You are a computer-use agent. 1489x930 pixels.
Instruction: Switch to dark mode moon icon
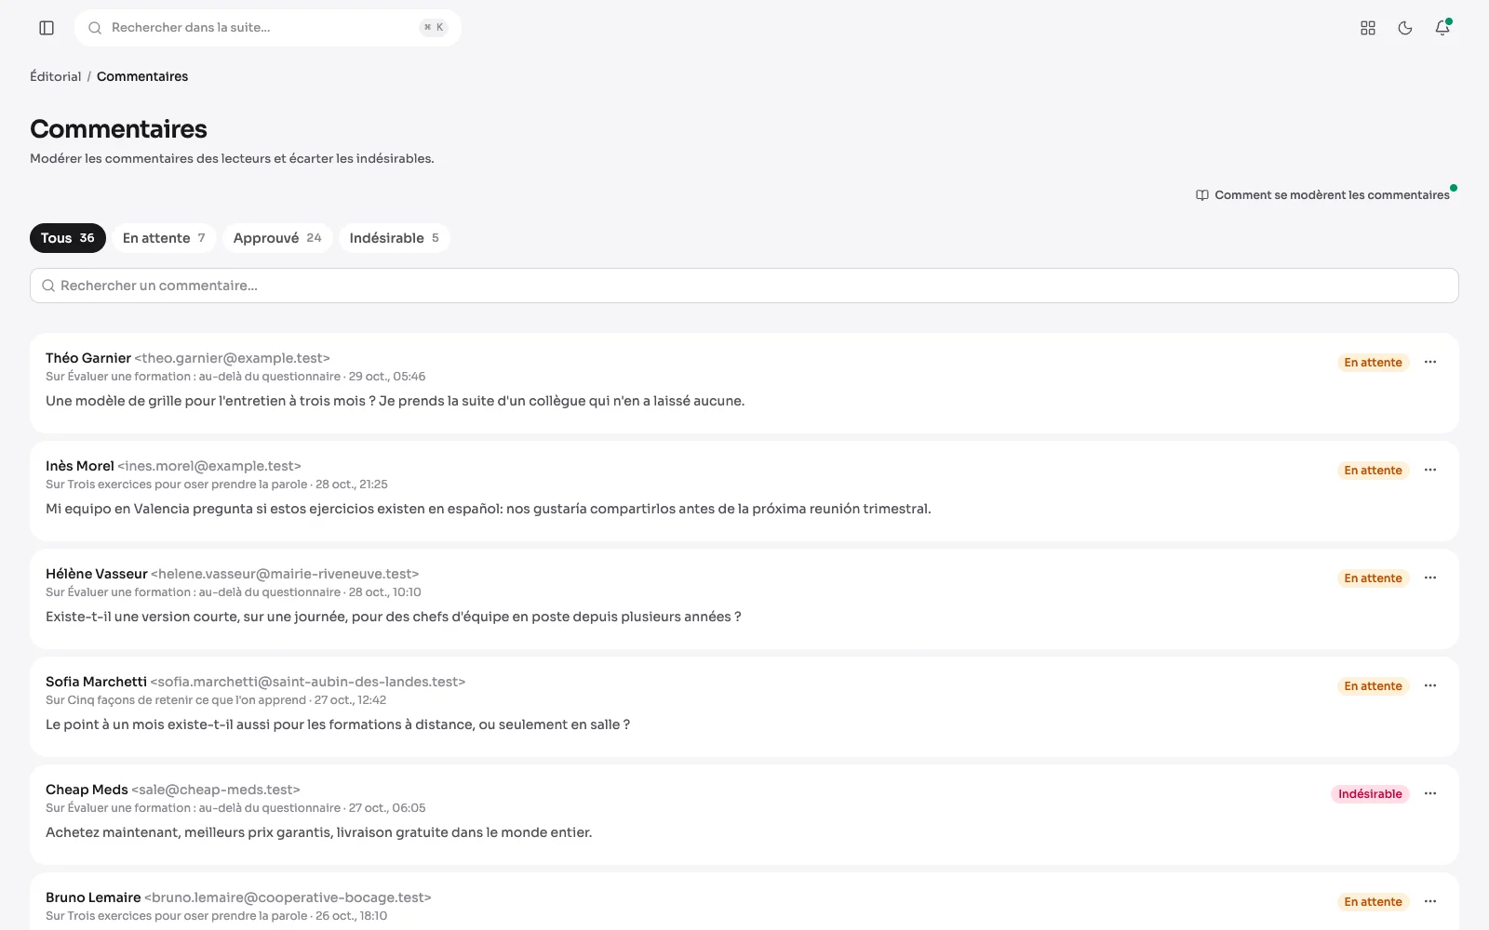pyautogui.click(x=1405, y=28)
